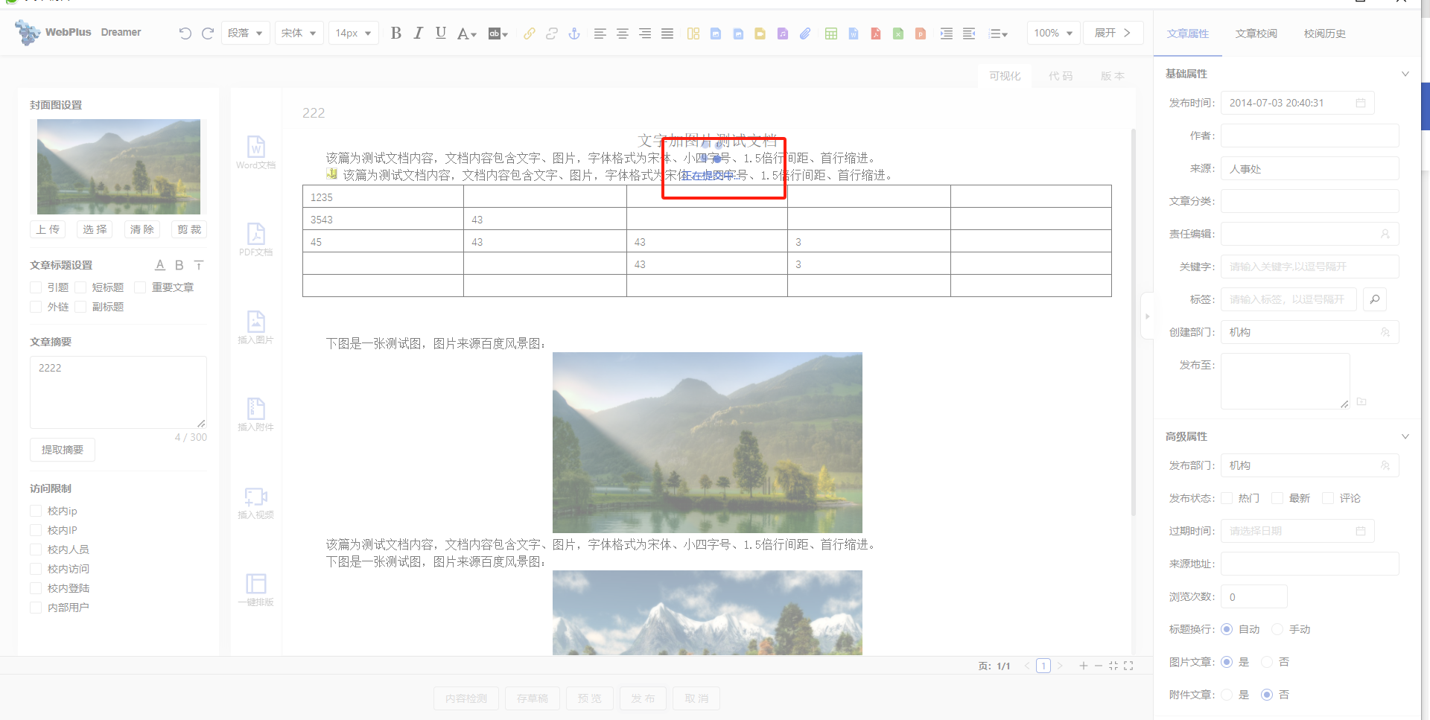Screen dimensions: 1430x720
Task: Click the 上传 cover image button
Action: tap(48, 229)
